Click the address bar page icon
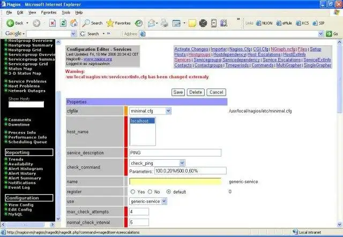 pyautogui.click(x=143, y=34)
